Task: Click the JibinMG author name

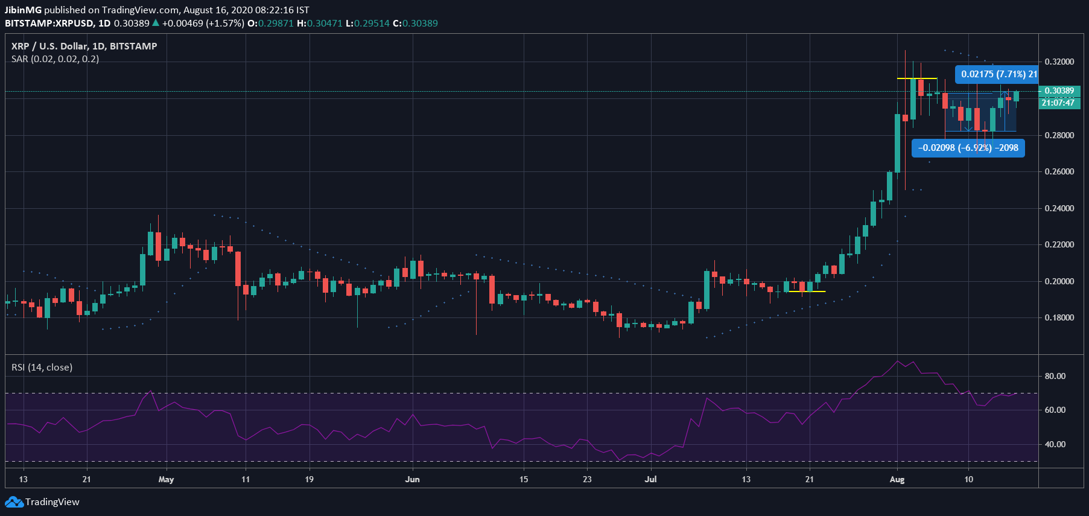Action: (23, 10)
